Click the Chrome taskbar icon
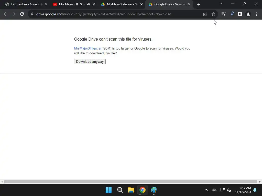Screen dimensions: 262x196 [143, 190]
